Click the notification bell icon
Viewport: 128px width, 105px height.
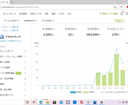(x=122, y=14)
